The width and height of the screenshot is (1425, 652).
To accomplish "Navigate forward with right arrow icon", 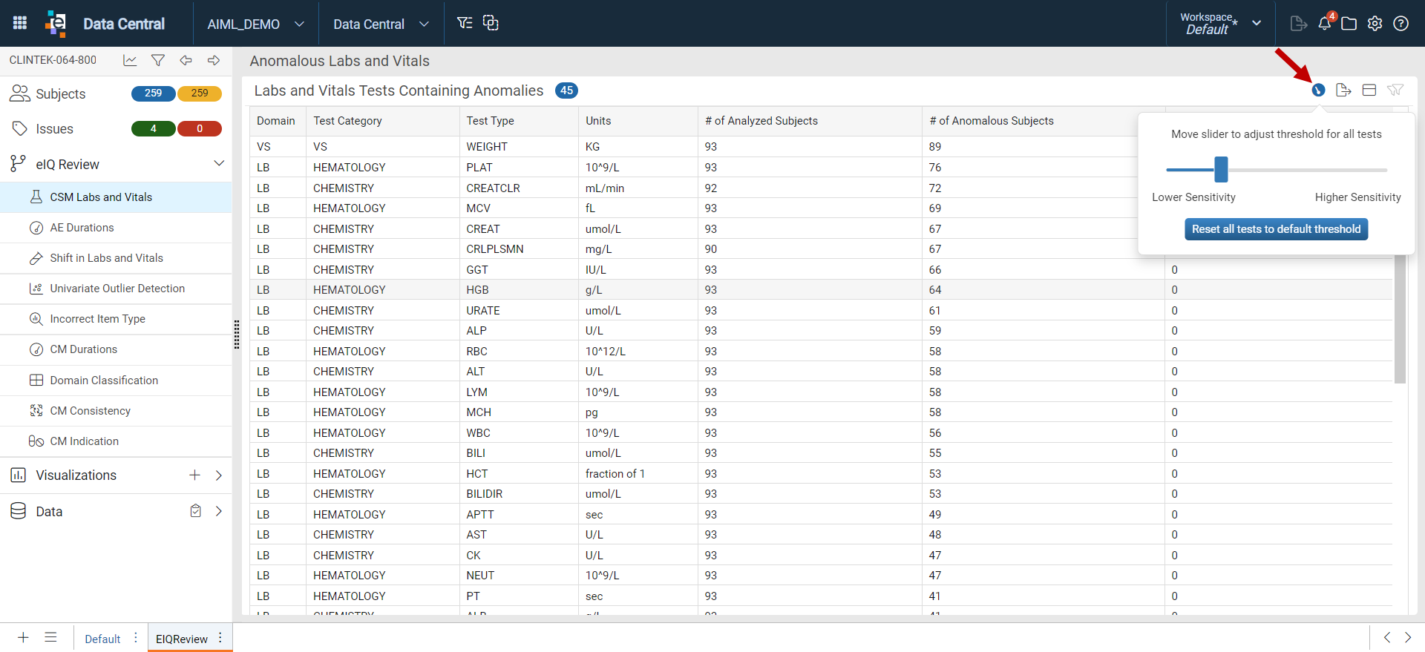I will (214, 60).
